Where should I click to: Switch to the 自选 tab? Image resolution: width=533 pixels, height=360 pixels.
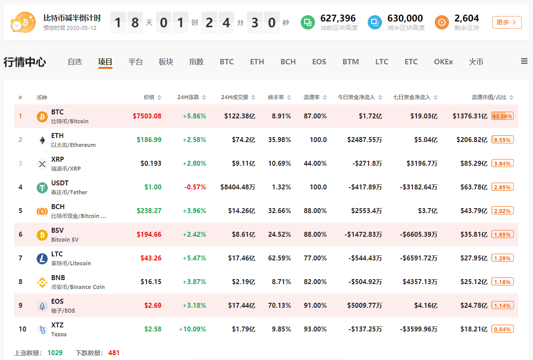pos(75,62)
